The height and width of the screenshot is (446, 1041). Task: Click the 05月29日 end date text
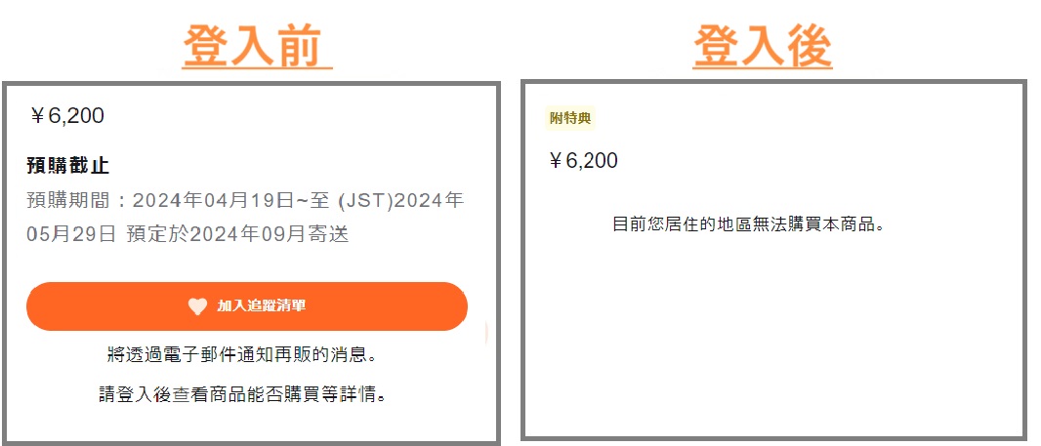[x=71, y=234]
